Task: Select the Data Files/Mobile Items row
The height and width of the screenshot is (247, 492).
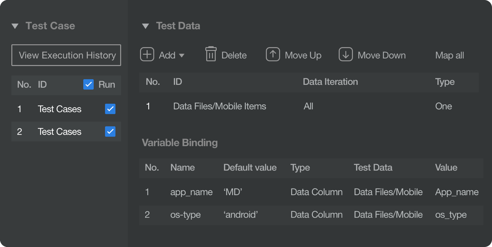Action: [x=219, y=106]
